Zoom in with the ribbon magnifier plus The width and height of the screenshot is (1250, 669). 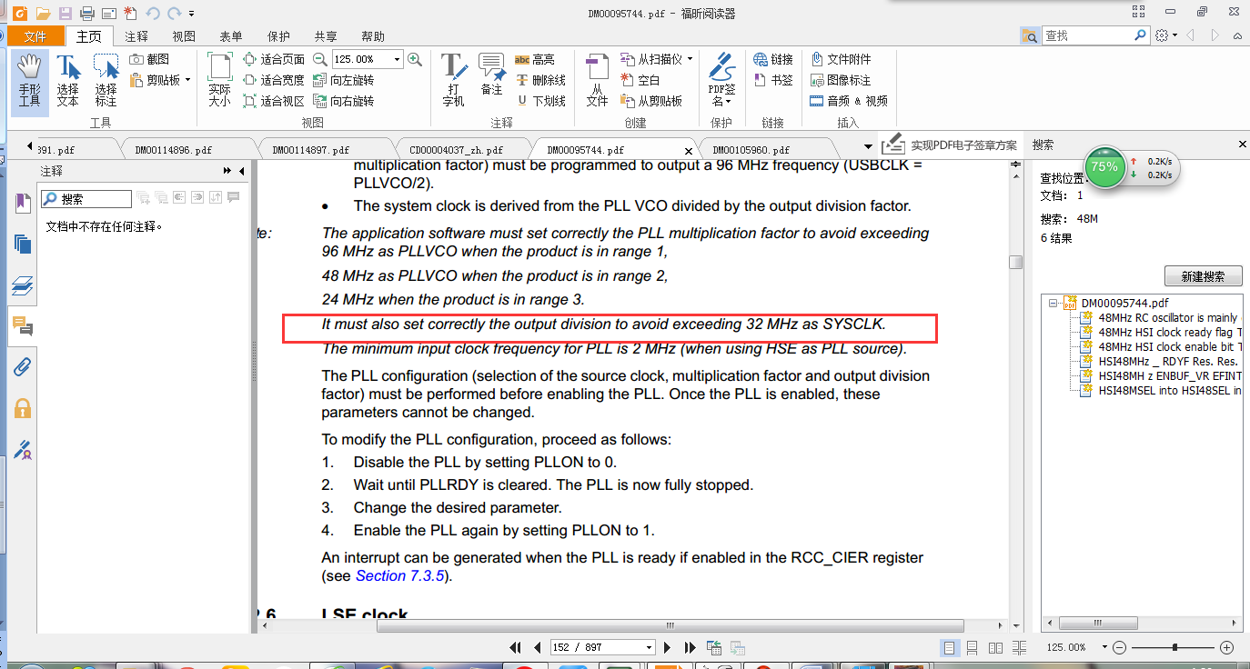point(415,59)
